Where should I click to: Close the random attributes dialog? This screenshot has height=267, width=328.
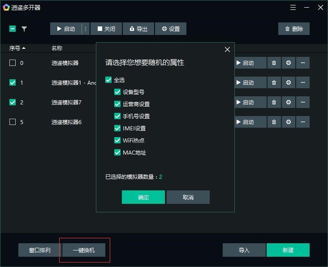pyautogui.click(x=227, y=49)
